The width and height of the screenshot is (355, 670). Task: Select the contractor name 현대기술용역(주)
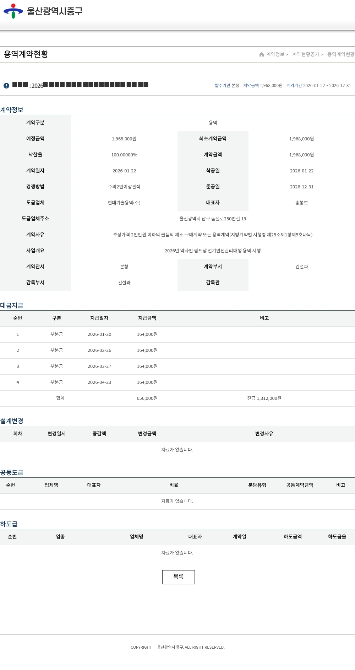pyautogui.click(x=124, y=203)
